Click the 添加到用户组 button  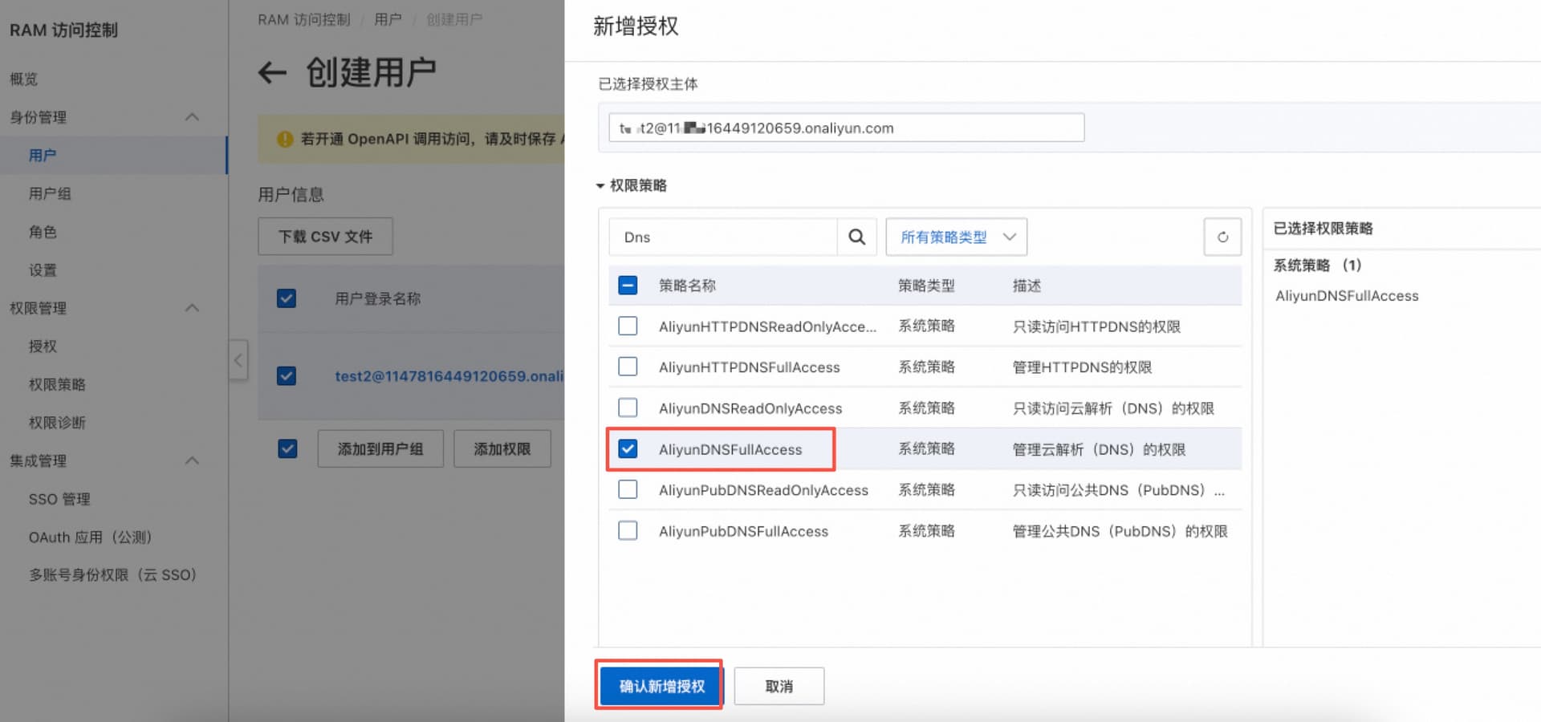coord(380,448)
